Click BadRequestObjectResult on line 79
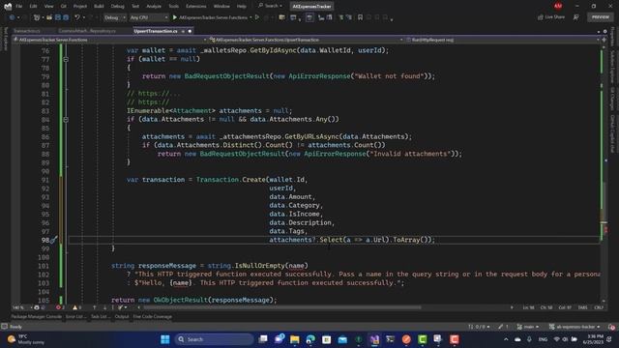 coord(226,76)
